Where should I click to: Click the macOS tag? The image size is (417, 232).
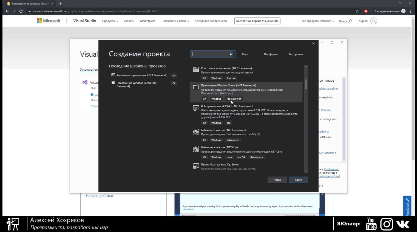click(x=241, y=157)
